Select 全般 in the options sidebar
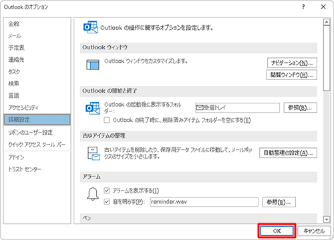 [x=14, y=24]
